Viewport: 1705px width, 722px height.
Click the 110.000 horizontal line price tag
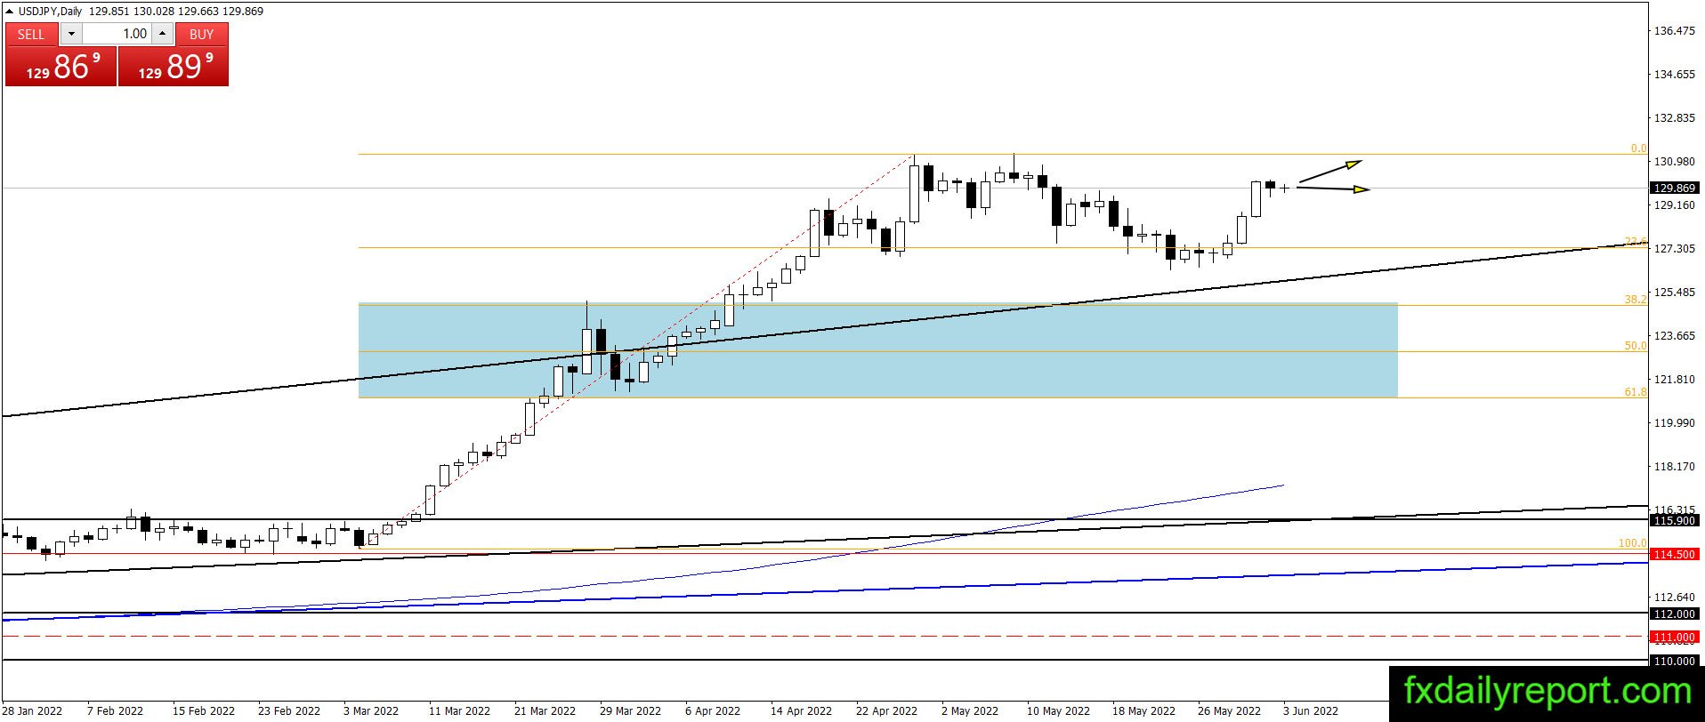(x=1674, y=662)
